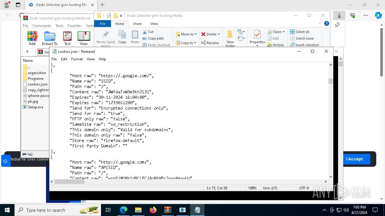Open Firefox from the taskbar
The image size is (385, 216).
coord(153,210)
